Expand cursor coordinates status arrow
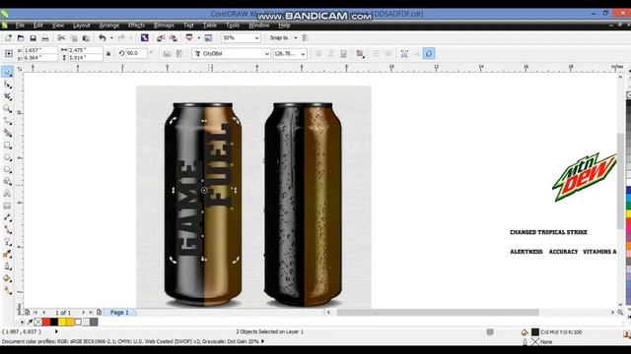Viewport: 631px width, 354px height. pyautogui.click(x=56, y=331)
